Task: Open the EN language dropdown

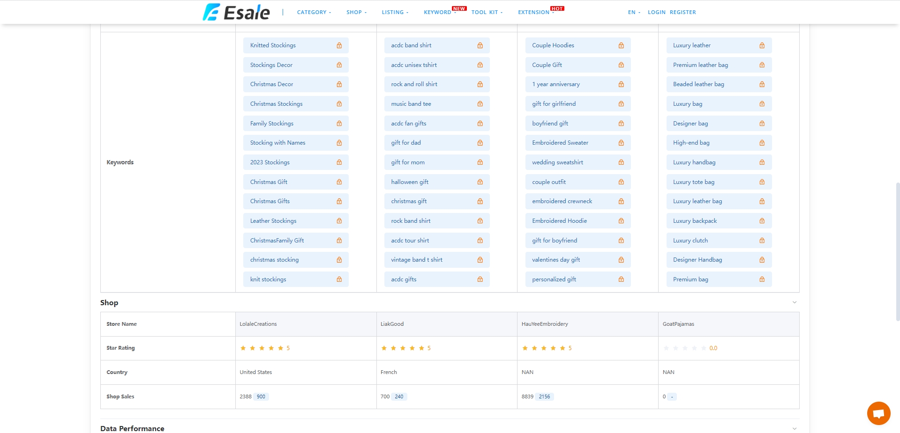Action: (x=632, y=12)
